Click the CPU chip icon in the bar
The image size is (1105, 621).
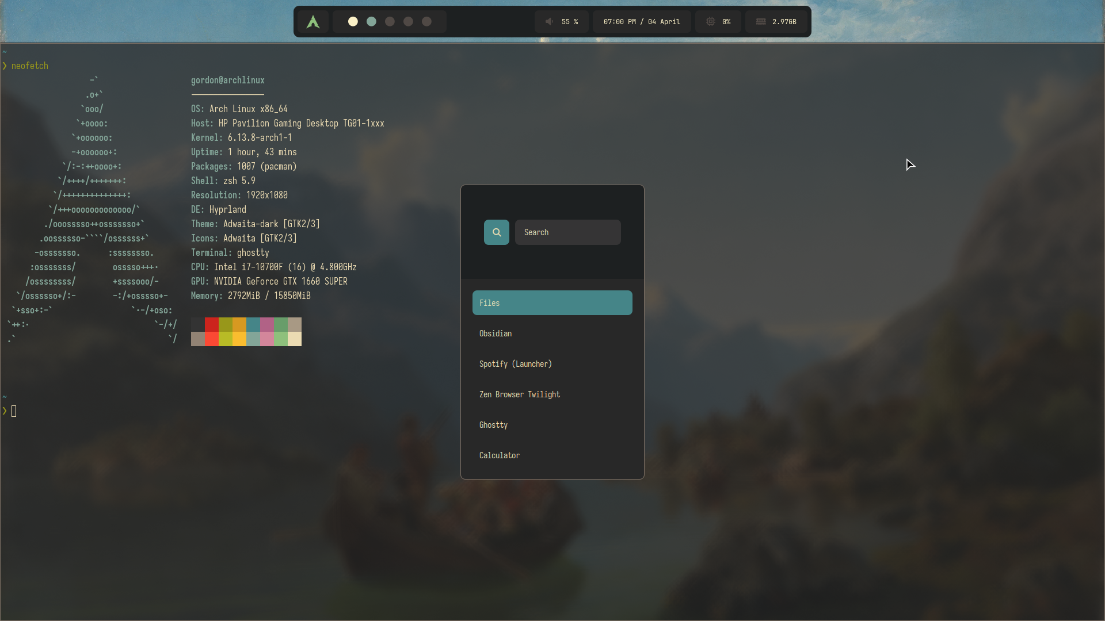(x=711, y=21)
